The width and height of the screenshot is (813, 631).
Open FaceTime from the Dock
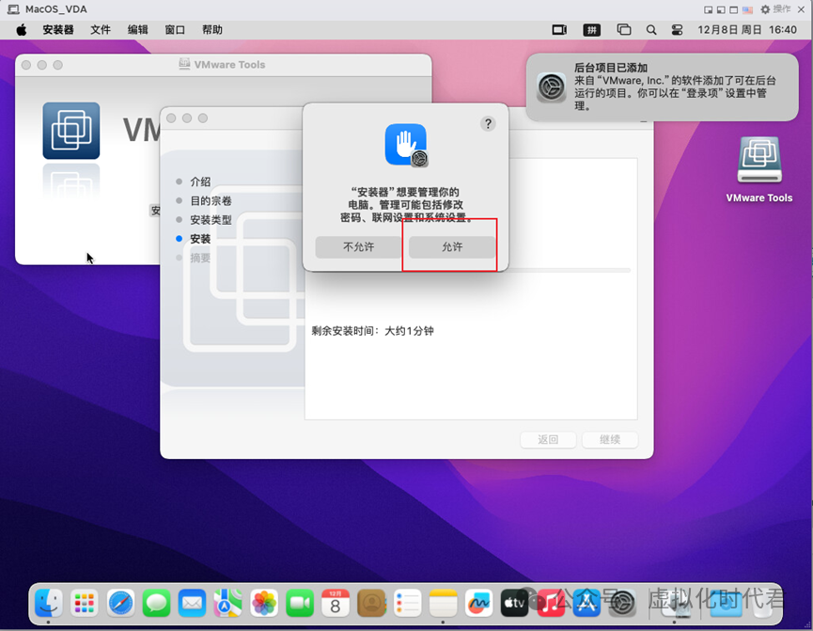300,603
